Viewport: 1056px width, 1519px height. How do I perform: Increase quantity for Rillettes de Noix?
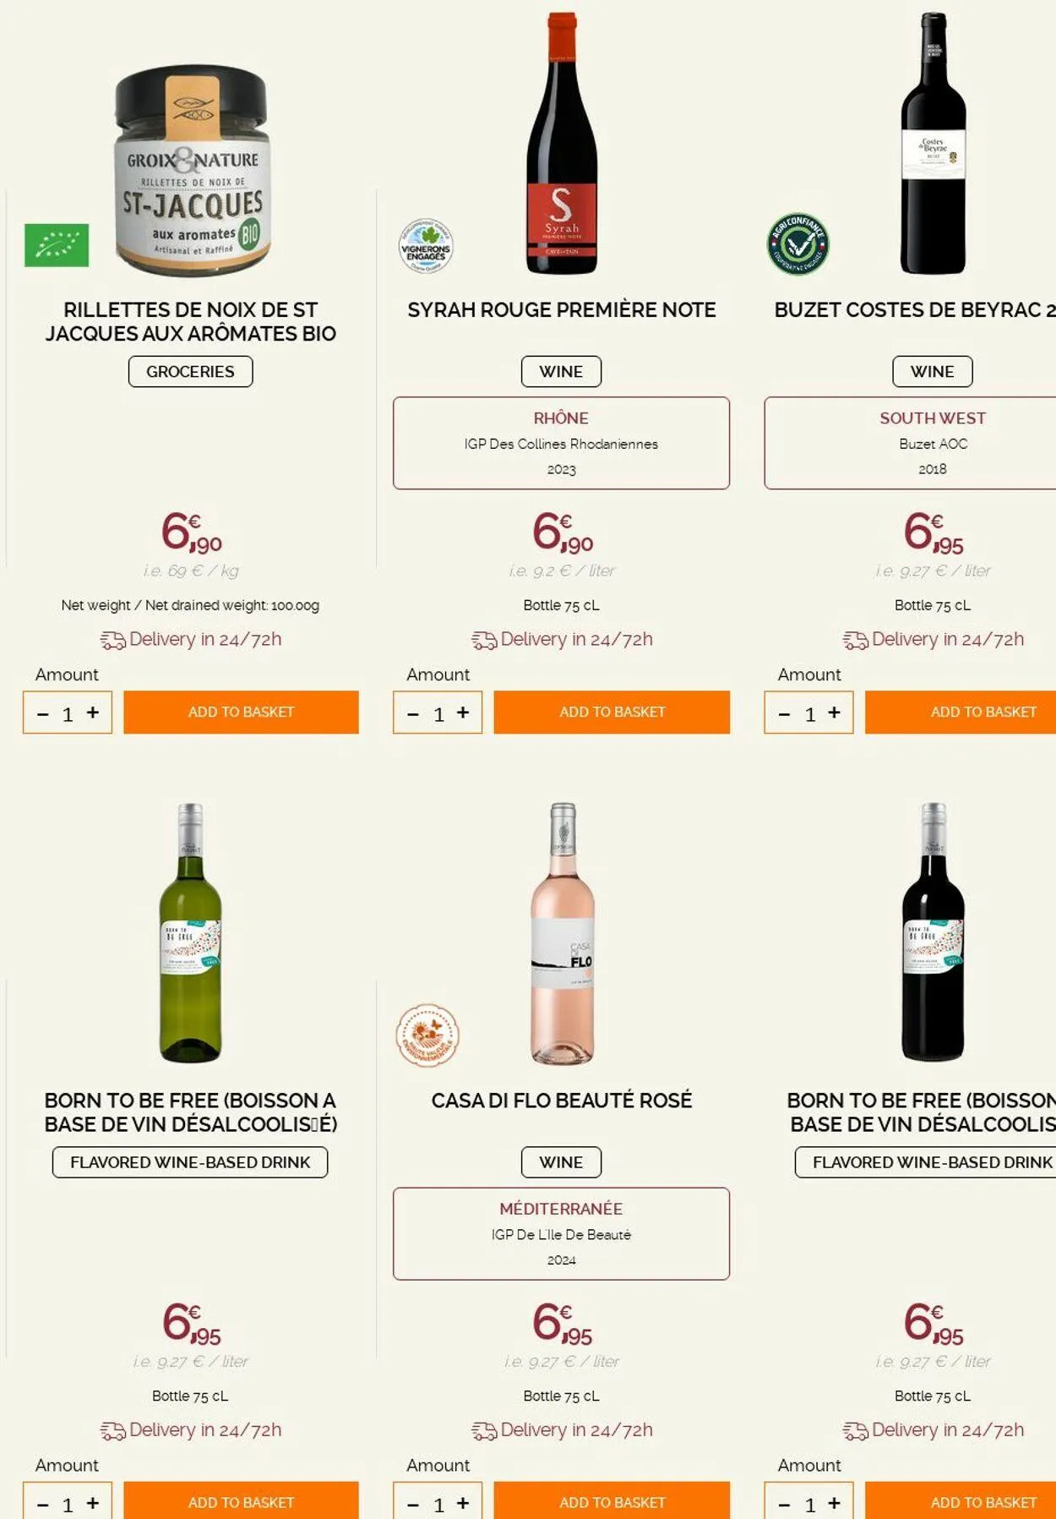[x=93, y=713]
